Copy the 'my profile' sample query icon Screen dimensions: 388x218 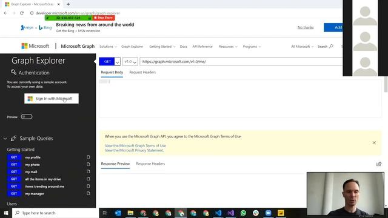coord(89,157)
